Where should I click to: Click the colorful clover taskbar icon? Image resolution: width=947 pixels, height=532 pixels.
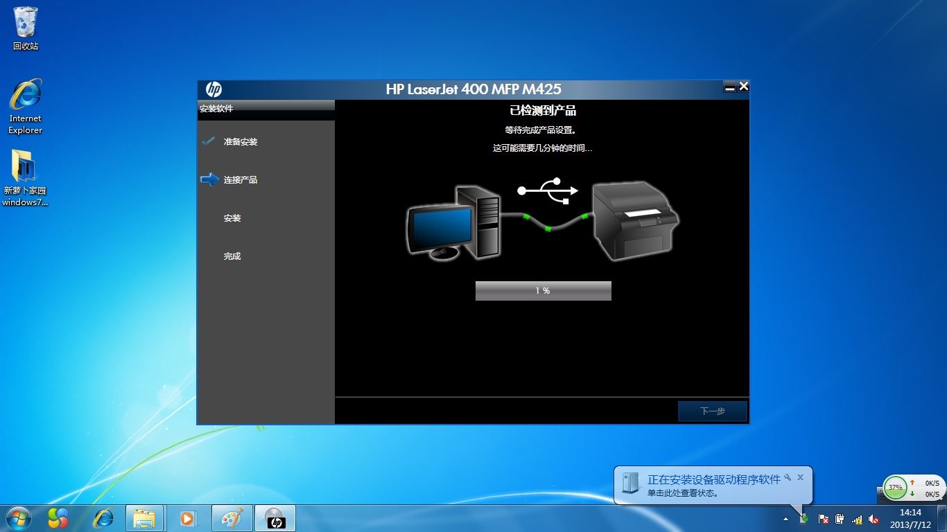click(x=58, y=518)
